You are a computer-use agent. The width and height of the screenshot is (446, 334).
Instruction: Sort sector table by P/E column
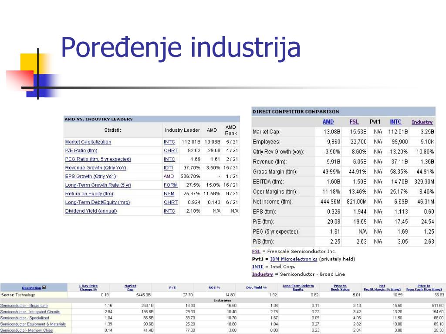[x=172, y=288]
